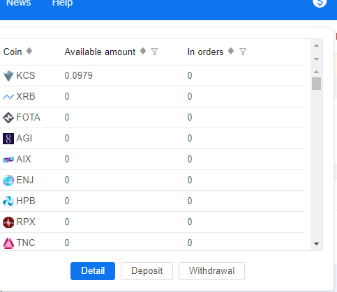The width and height of the screenshot is (337, 292).
Task: Select the ENJ coin icon
Action: (x=8, y=180)
